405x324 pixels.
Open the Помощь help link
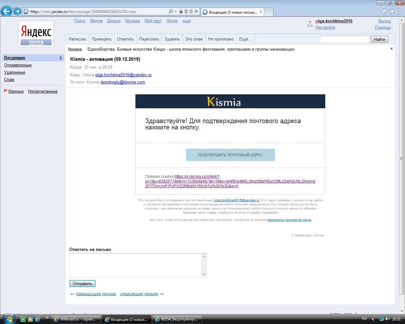click(x=383, y=27)
